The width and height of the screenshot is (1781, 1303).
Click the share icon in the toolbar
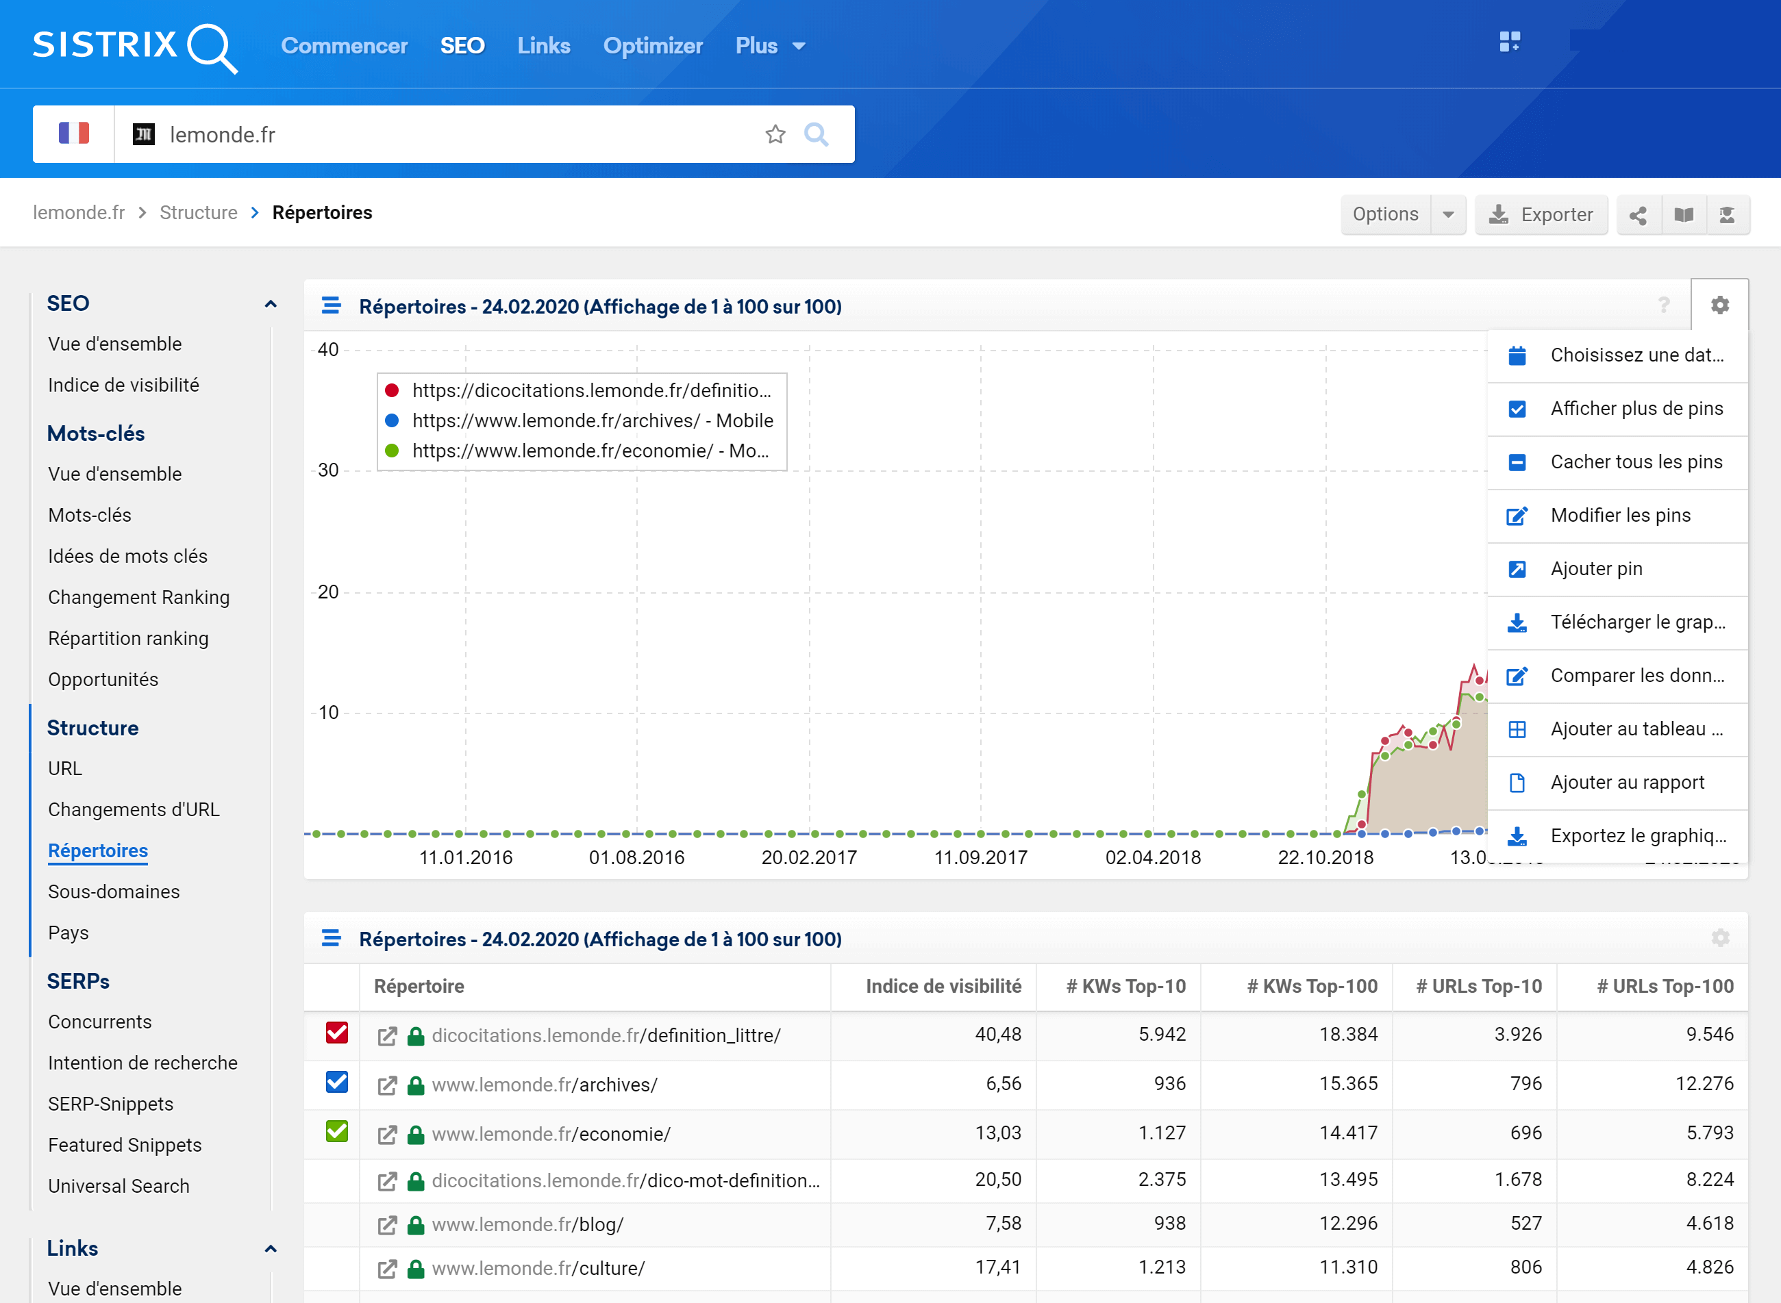click(1638, 214)
